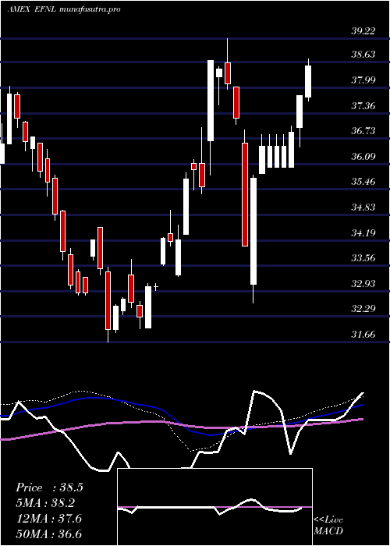Click the last white candlestick on the right
The width and height of the screenshot is (390, 546).
pyautogui.click(x=308, y=81)
